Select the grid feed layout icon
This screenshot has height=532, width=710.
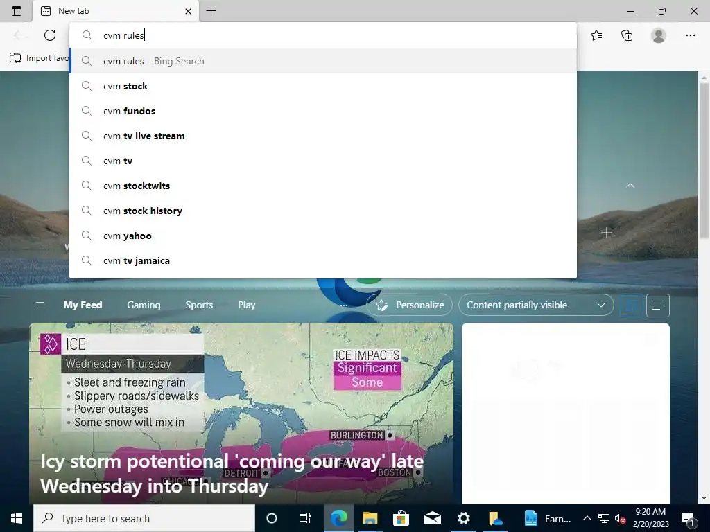point(631,305)
